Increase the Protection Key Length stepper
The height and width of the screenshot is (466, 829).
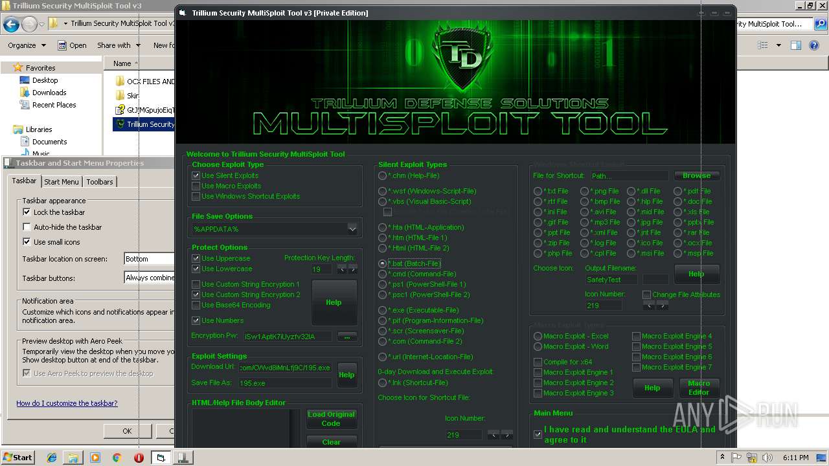point(353,269)
